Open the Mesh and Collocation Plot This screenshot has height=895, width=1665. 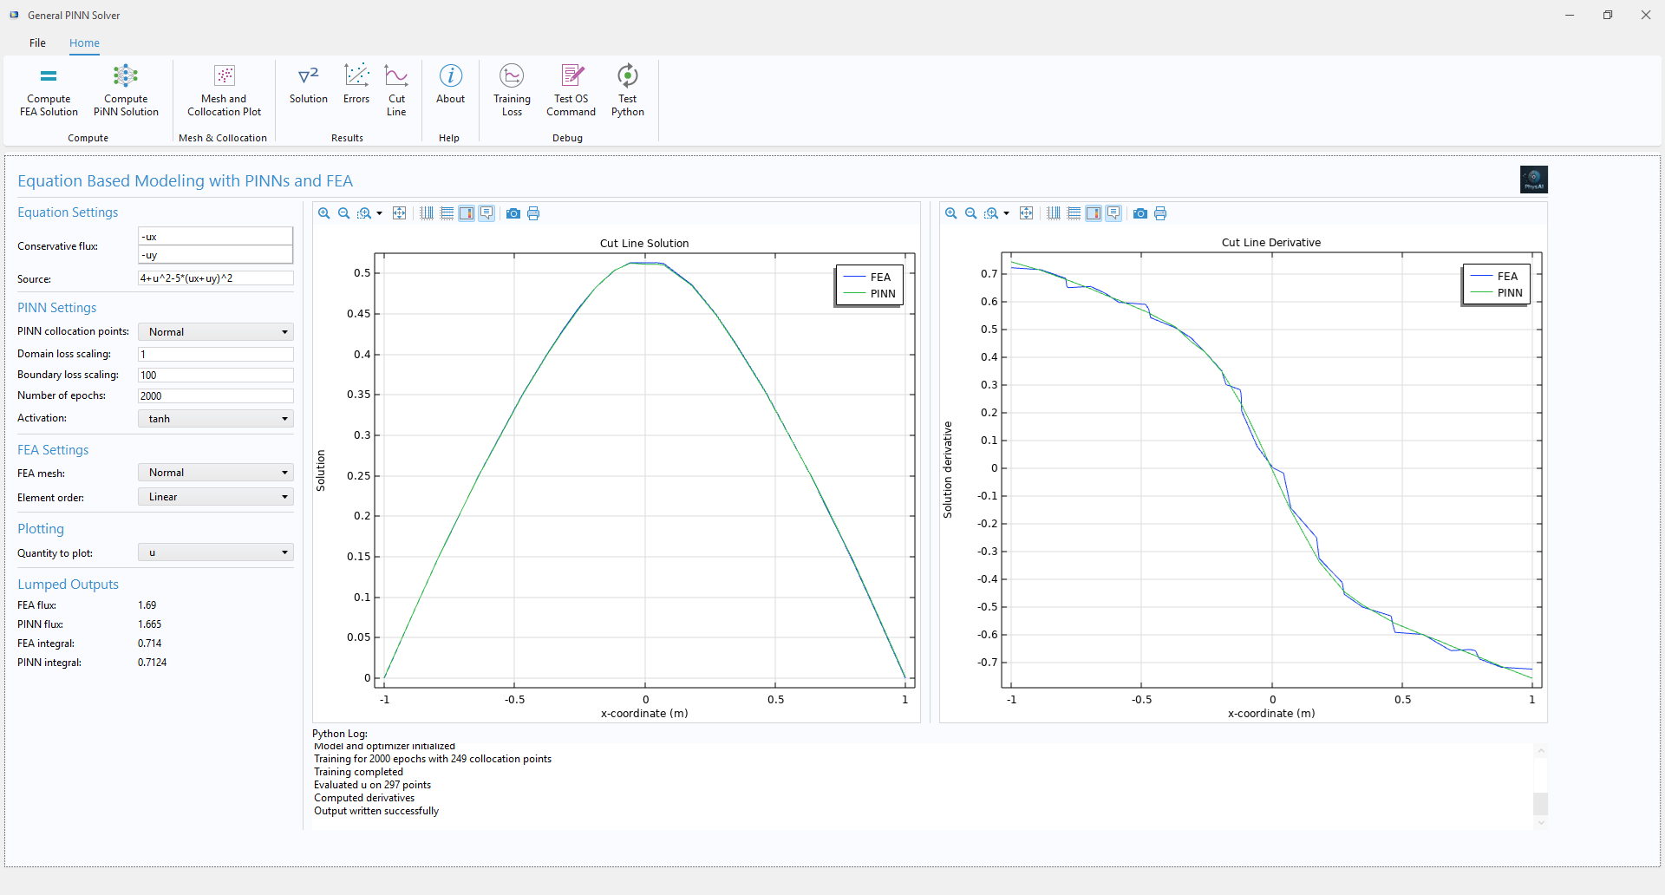pos(224,90)
